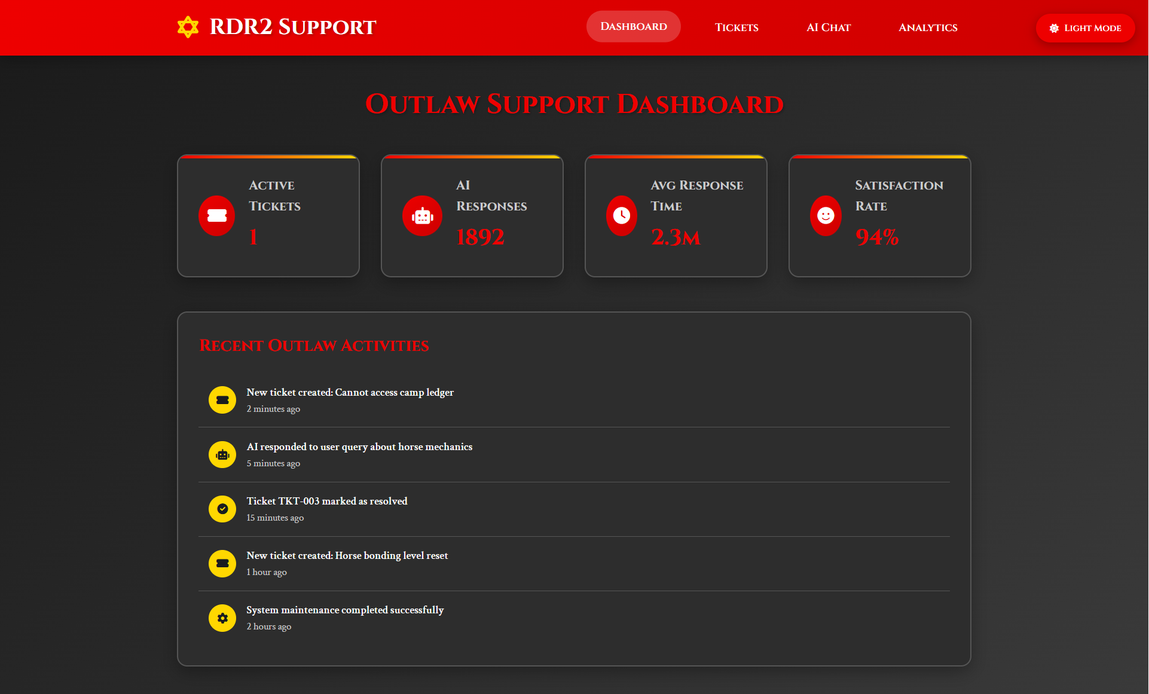Click the Recent Outlaw Activities heading
Viewport: 1149px width, 694px height.
314,346
